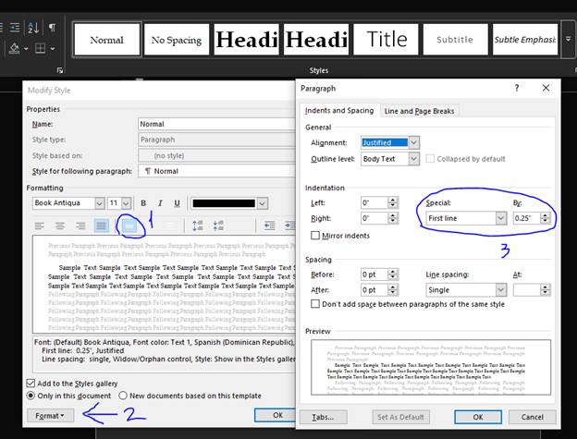Enable the Mirror indents checkbox

tap(316, 236)
